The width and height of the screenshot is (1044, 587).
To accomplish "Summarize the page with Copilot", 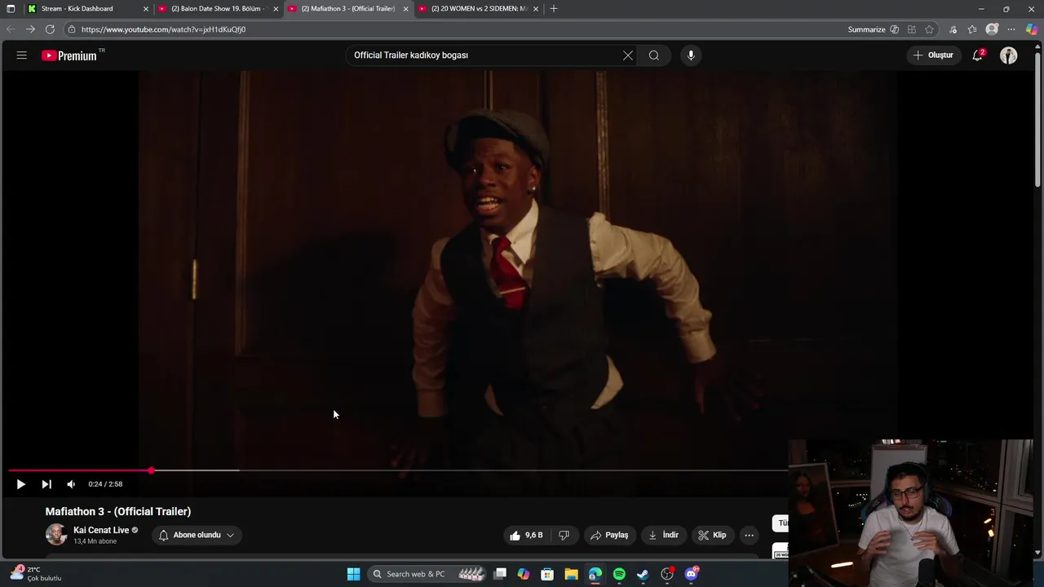I will [x=873, y=29].
